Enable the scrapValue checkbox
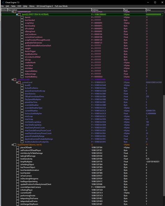Image resolution: width=165 pixels, height=206 pixels. pos(22,23)
